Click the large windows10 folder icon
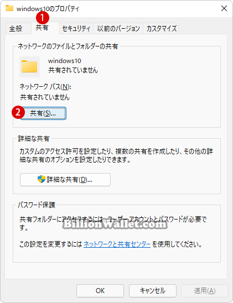The image size is (233, 303). 29,67
